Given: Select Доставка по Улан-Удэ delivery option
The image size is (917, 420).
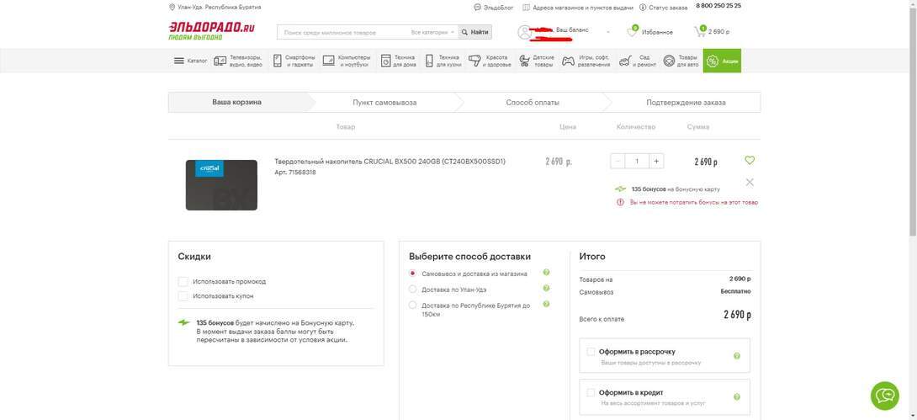Looking at the screenshot, I should point(413,290).
